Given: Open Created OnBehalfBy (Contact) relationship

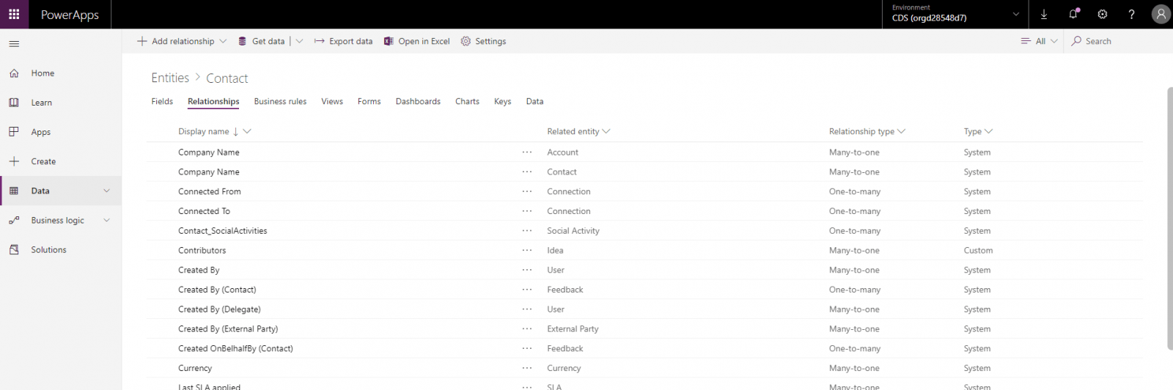Looking at the screenshot, I should pyautogui.click(x=235, y=349).
